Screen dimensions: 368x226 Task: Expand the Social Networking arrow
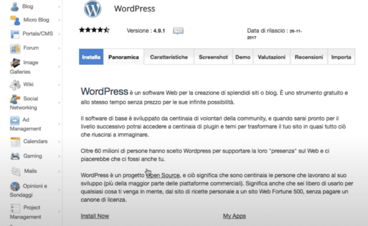pyautogui.click(x=59, y=103)
